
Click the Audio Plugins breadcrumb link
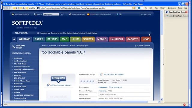click(83, 46)
